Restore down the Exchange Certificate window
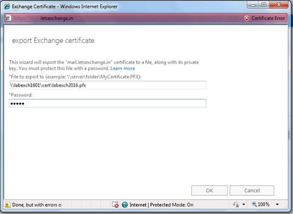 pos(264,5)
